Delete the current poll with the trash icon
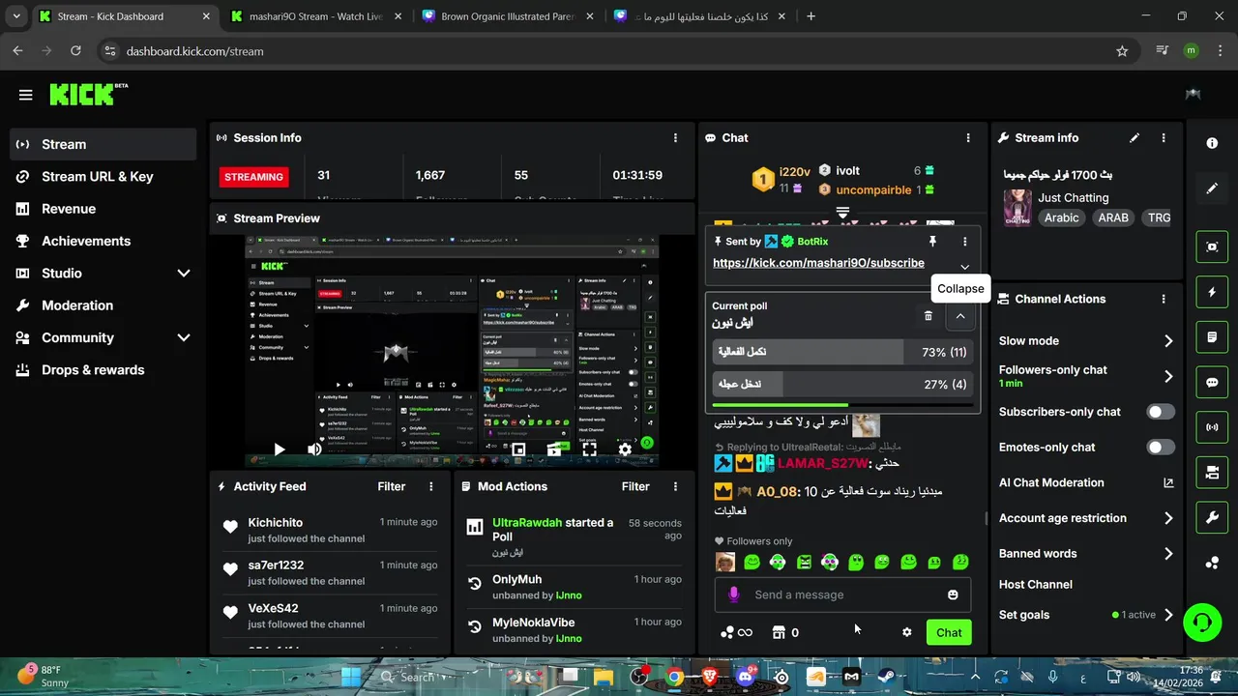This screenshot has width=1238, height=696. pyautogui.click(x=928, y=316)
